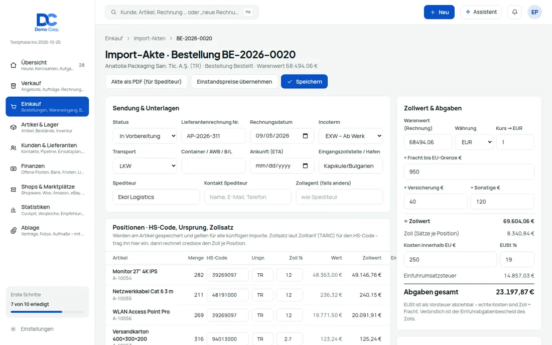The image size is (552, 345).
Task: Click Einstandspreise übernehmen button
Action: click(x=234, y=82)
